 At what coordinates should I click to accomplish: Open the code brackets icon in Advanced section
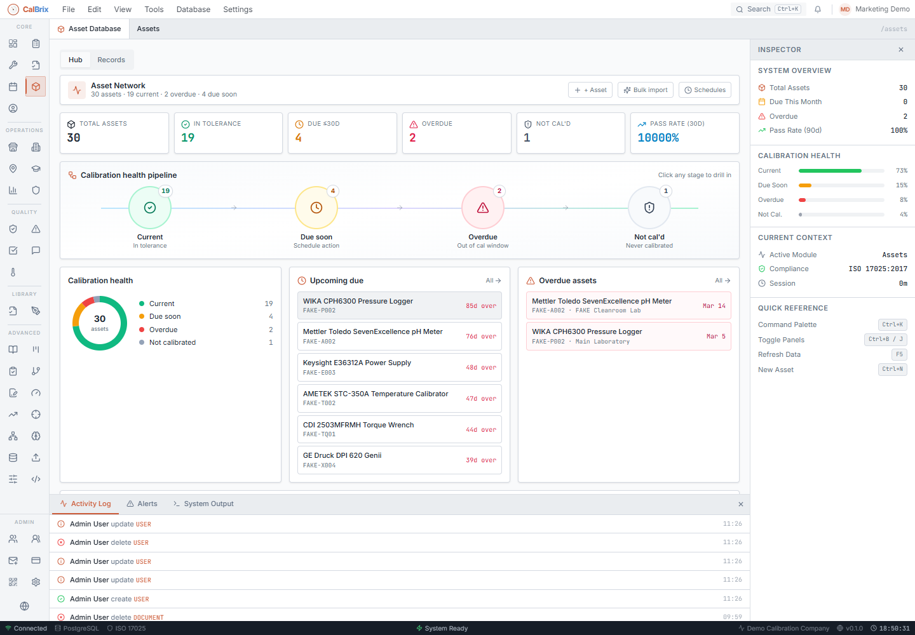(x=36, y=479)
